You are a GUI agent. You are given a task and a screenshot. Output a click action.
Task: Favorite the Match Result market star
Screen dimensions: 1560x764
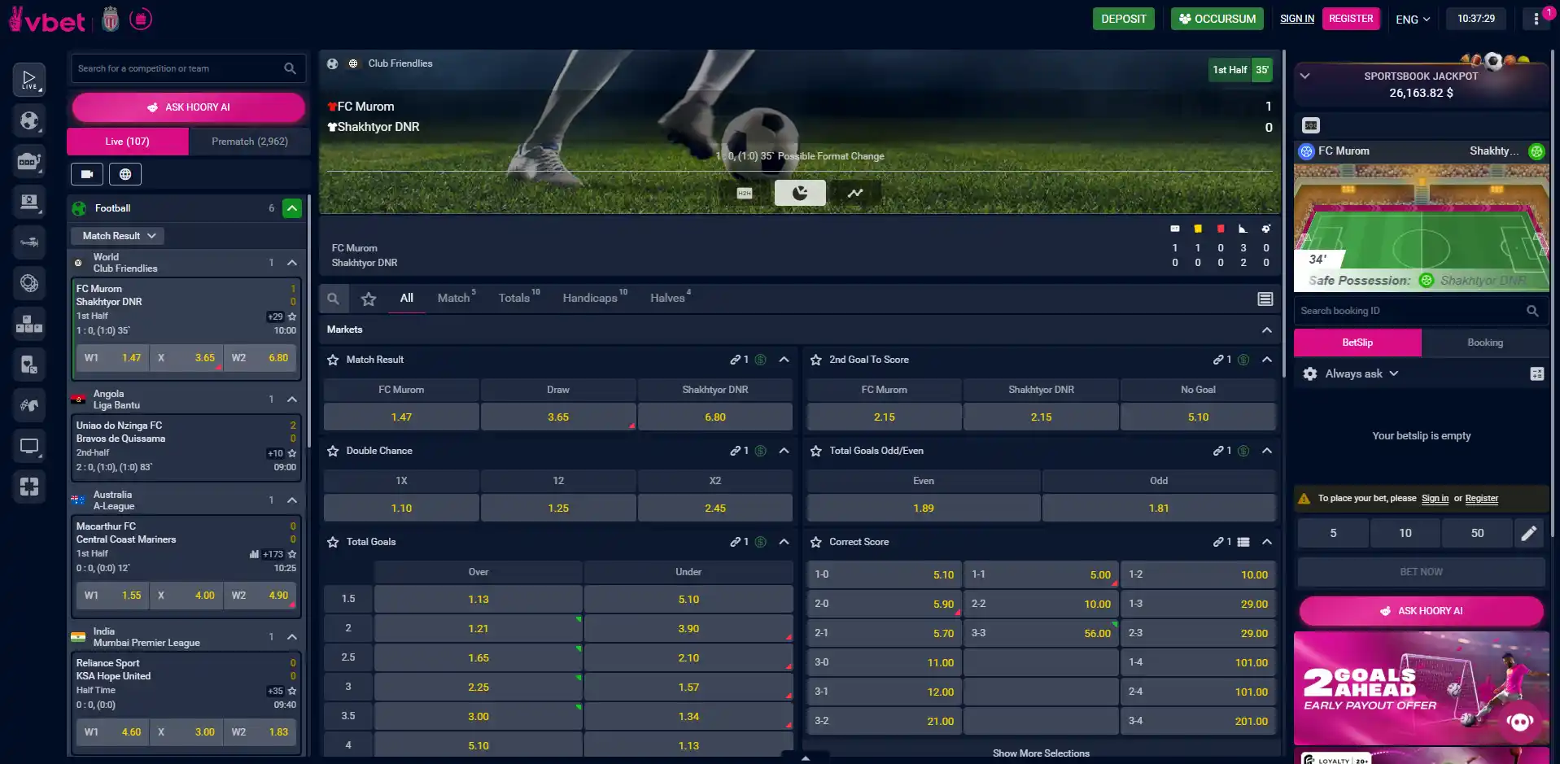click(333, 360)
